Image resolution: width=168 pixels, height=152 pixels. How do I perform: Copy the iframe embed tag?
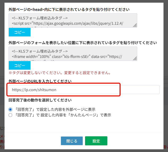click(20, 65)
